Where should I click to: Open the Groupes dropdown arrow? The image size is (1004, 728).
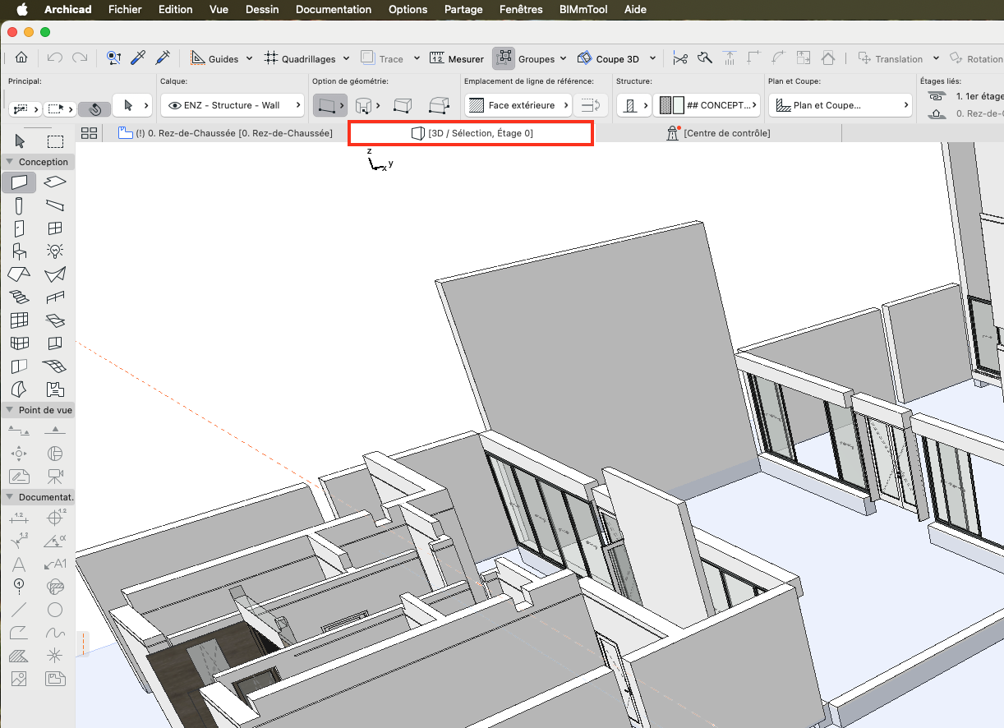click(563, 58)
